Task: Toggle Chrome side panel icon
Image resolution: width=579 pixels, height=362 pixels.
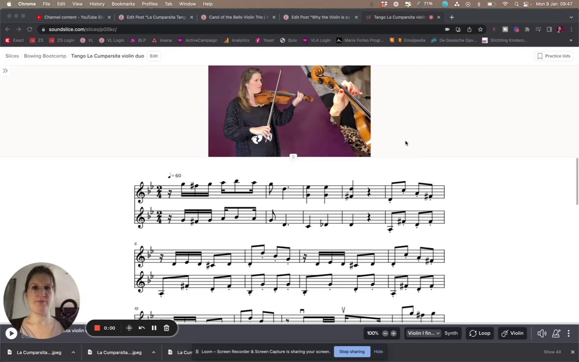Action: coord(549,29)
